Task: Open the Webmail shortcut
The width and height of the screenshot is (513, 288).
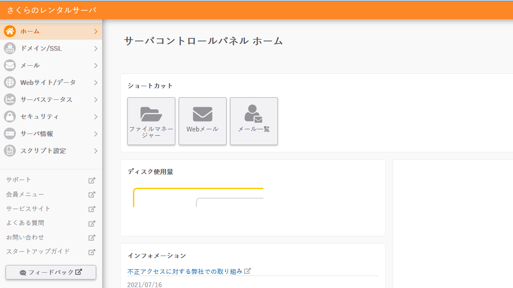Action: pyautogui.click(x=202, y=121)
